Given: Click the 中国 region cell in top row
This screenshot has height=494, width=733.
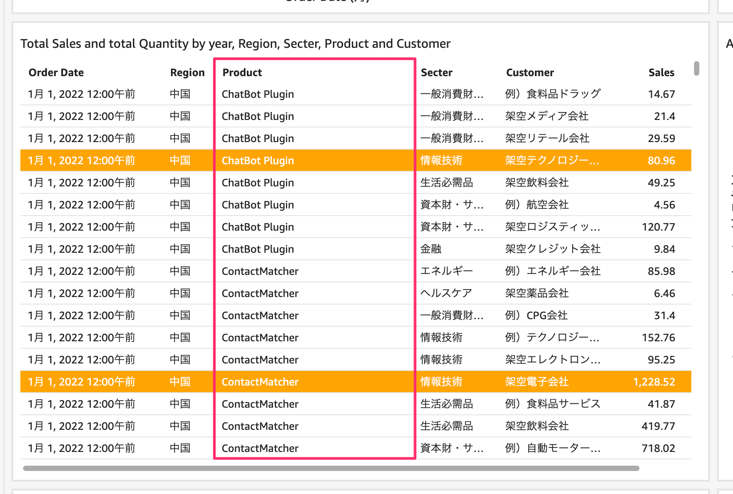Looking at the screenshot, I should tap(180, 94).
